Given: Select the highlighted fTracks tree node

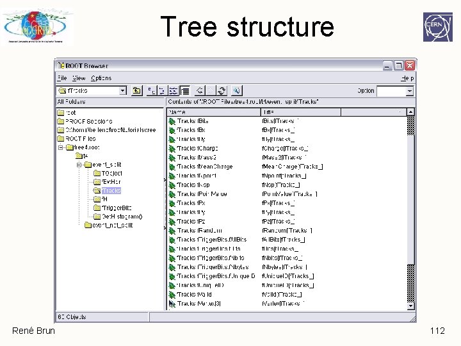Looking at the screenshot, I should pos(111,191).
